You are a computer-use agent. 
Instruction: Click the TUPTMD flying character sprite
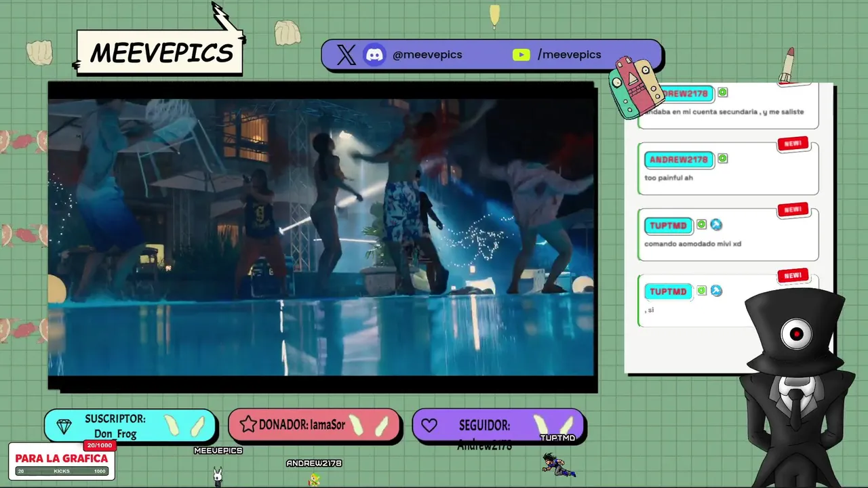click(559, 464)
